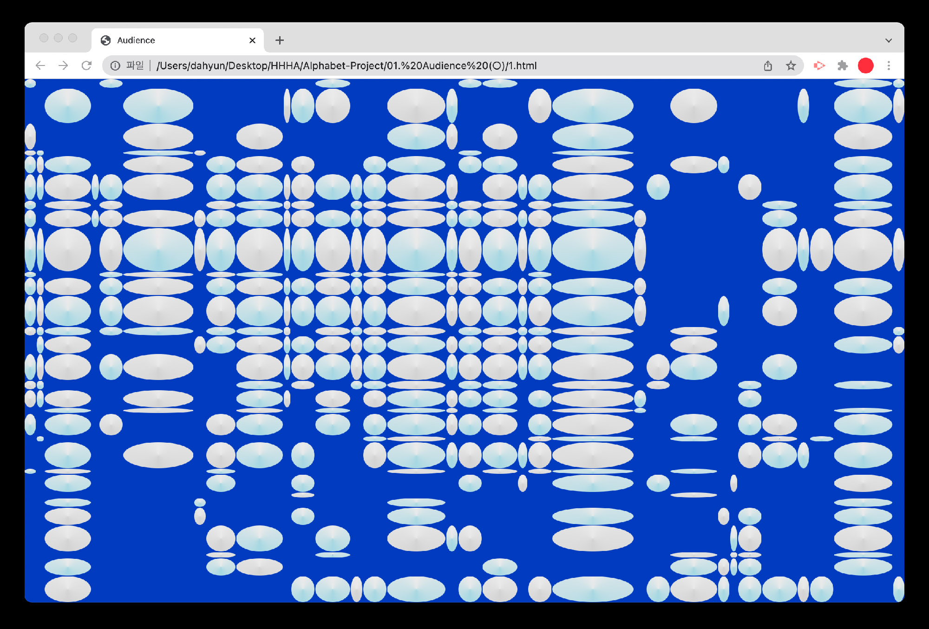The height and width of the screenshot is (629, 929).
Task: Click the forward navigation arrow
Action: click(x=63, y=66)
